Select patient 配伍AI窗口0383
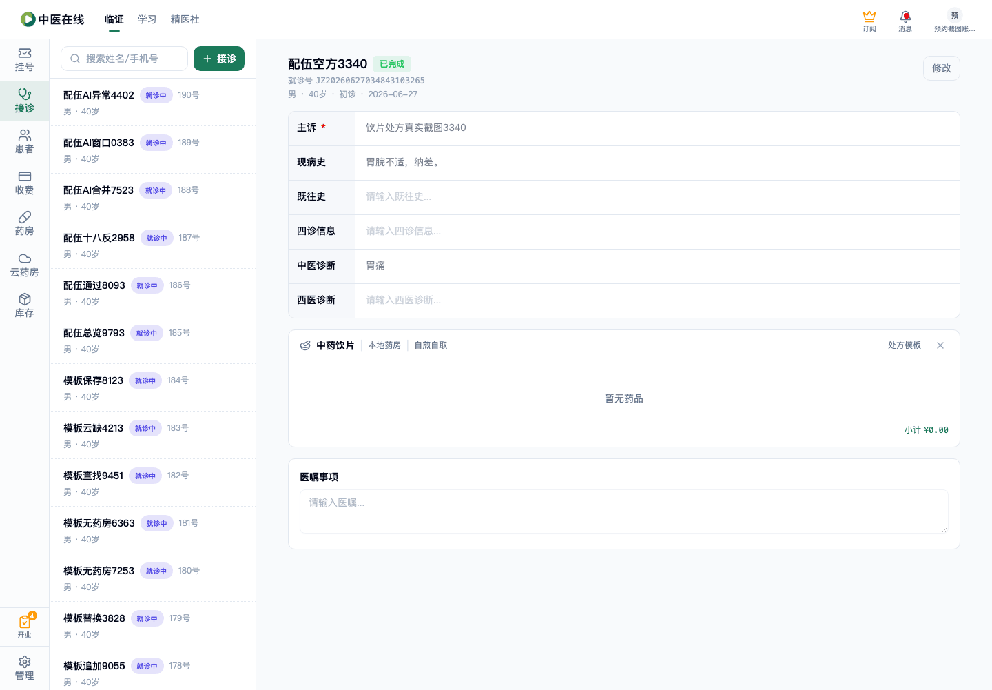Viewport: 992px width, 690px height. pyautogui.click(x=152, y=150)
